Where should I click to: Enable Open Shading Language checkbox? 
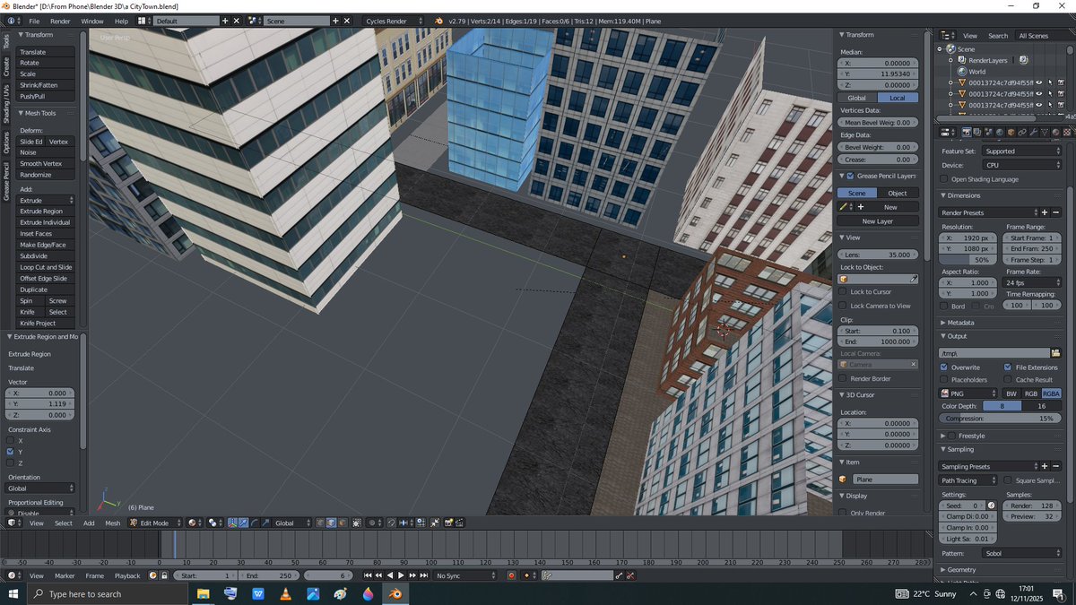(x=943, y=178)
